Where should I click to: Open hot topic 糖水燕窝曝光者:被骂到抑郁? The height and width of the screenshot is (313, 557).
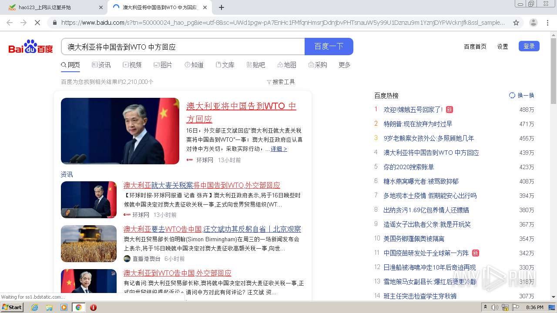421,181
